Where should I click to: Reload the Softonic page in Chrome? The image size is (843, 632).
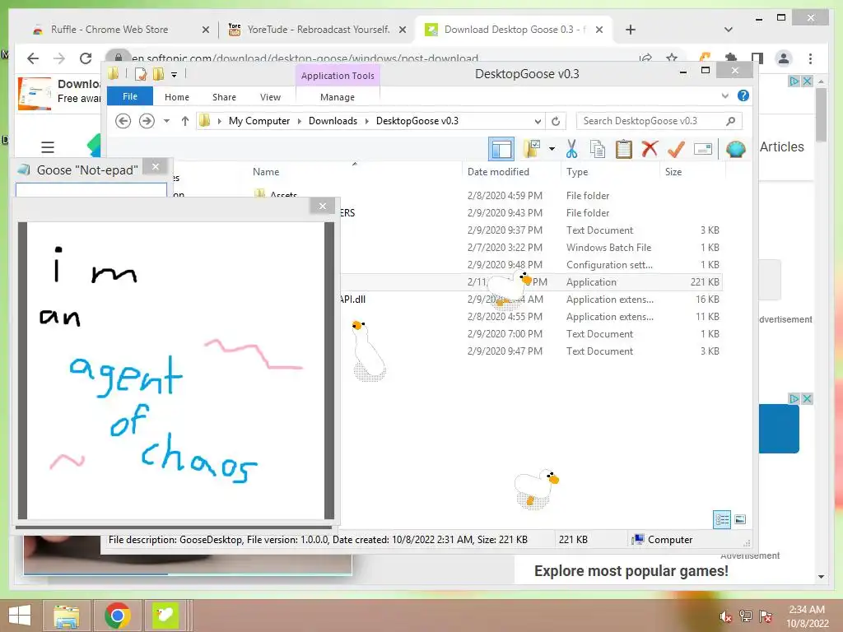85,58
